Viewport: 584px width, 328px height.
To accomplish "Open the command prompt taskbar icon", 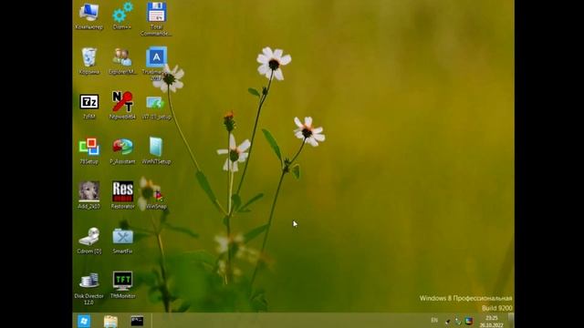I will (137, 321).
